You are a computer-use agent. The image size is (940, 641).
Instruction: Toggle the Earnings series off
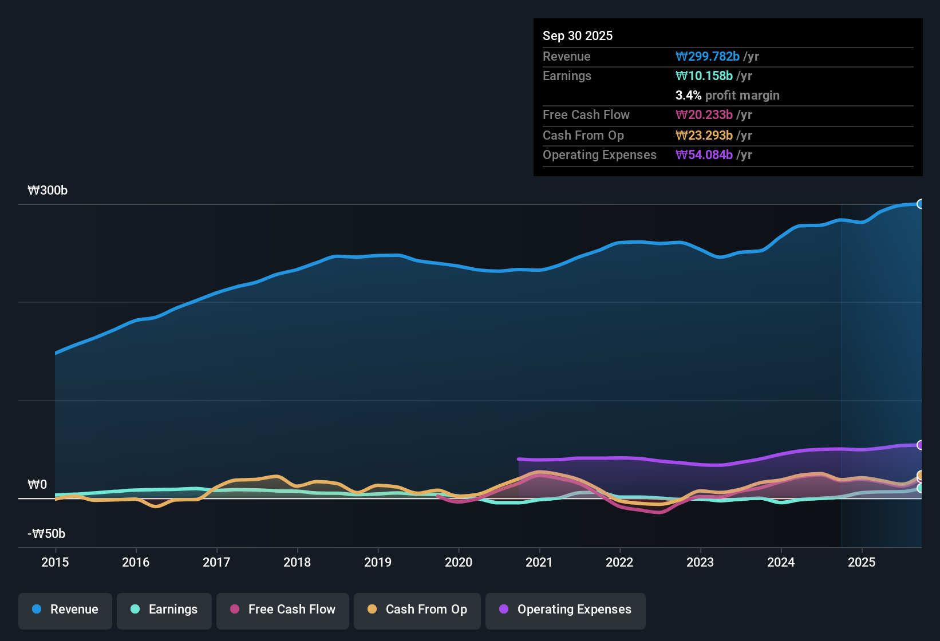click(x=164, y=610)
